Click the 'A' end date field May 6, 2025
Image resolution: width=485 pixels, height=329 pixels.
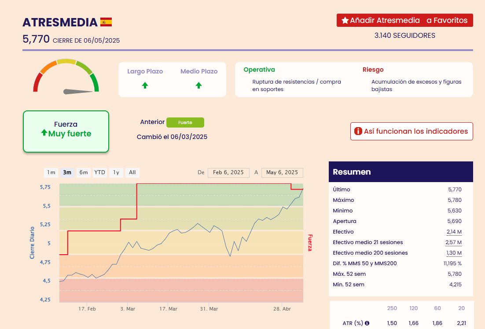(282, 172)
